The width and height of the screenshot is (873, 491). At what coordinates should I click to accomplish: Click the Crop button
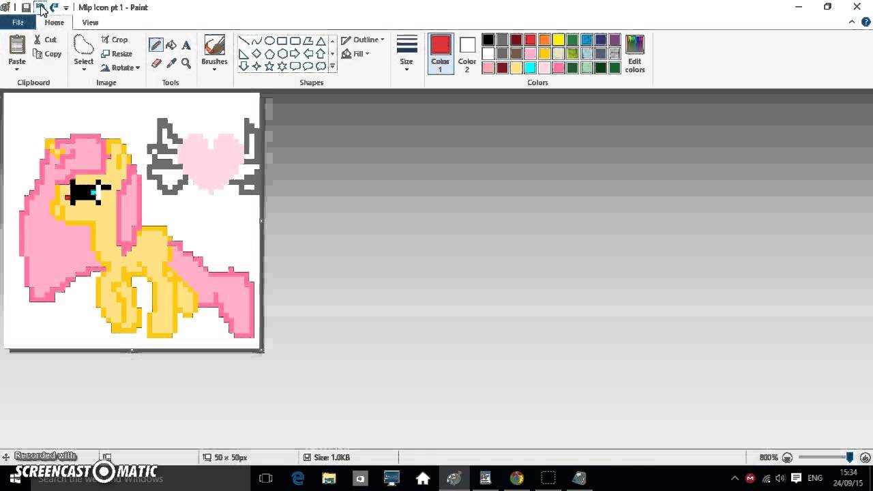(115, 40)
